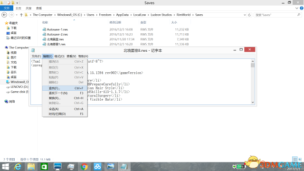Screen dimensions: 304x171
Task: Open the Windows Store taskbar icon
Action: 44,167
